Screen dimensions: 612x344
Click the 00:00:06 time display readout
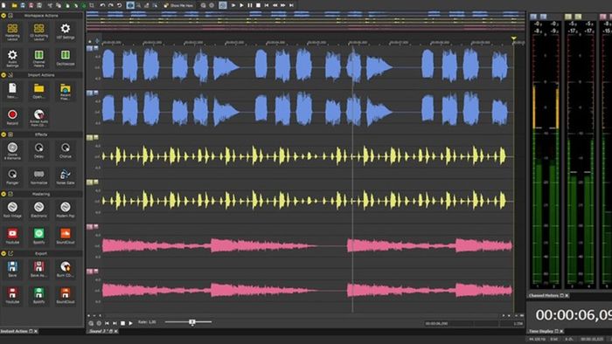(573, 315)
